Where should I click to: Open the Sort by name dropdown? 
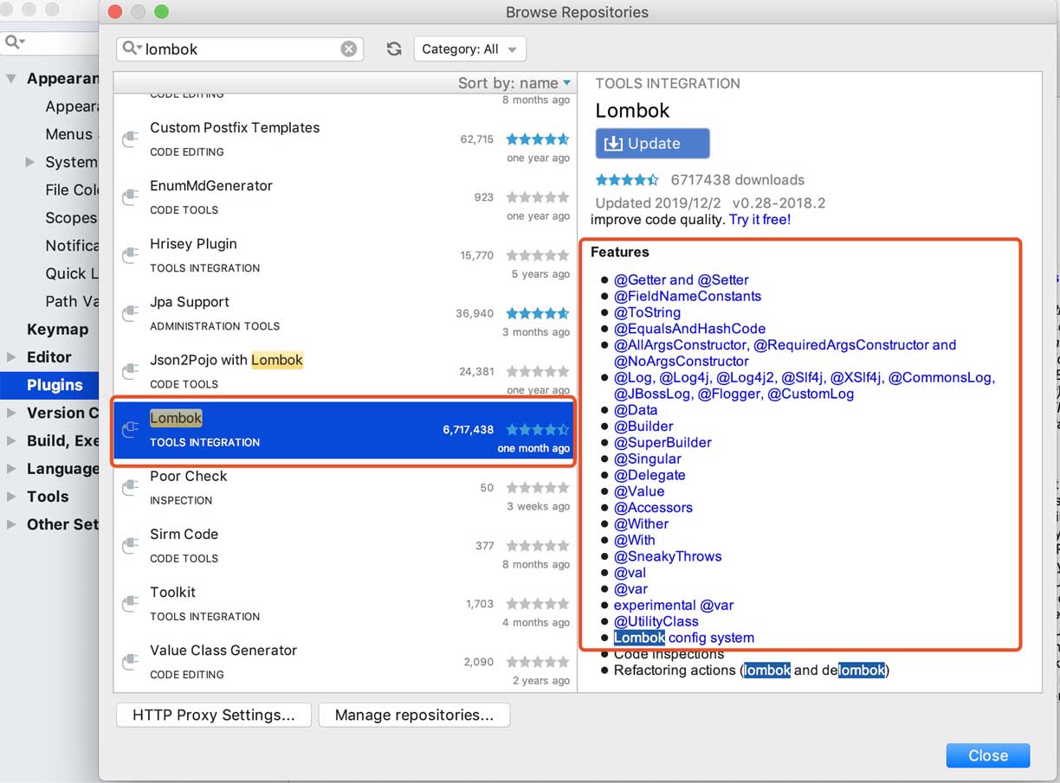(x=514, y=83)
